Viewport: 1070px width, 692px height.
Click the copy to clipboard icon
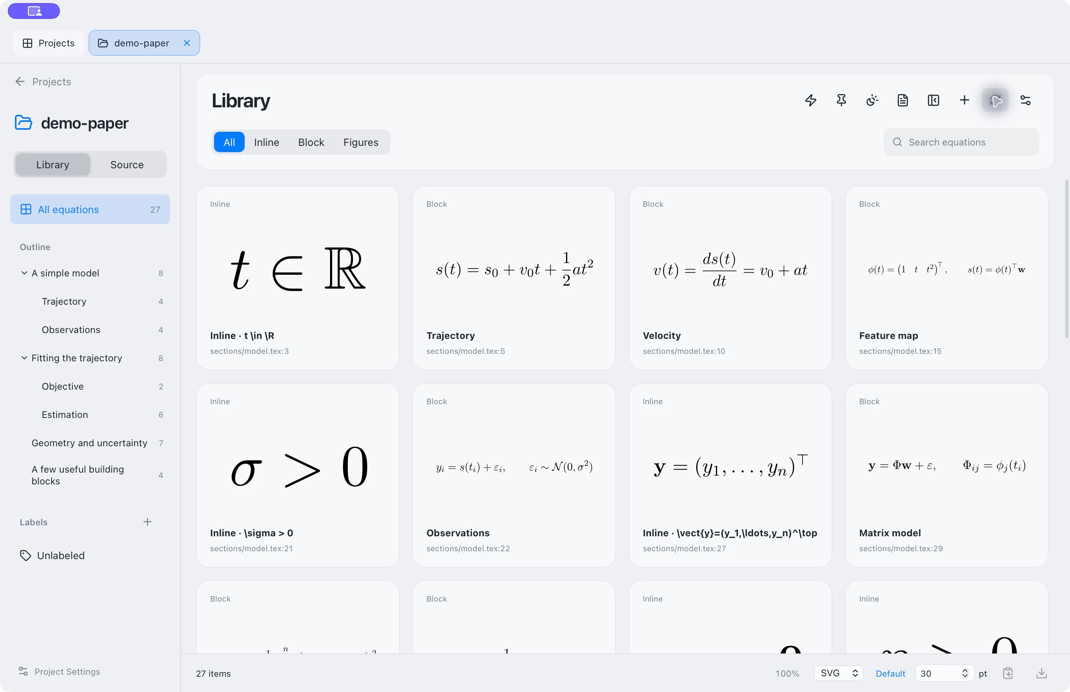[1008, 673]
